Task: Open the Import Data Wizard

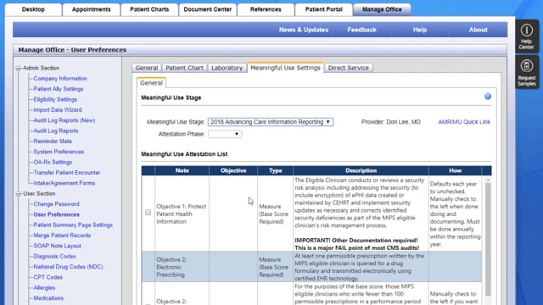Action: 58,109
